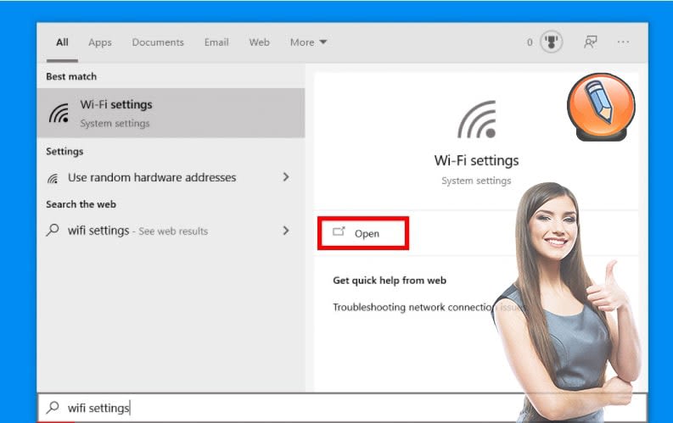Image resolution: width=673 pixels, height=423 pixels.
Task: Open Troubleshooting network connection issues link
Action: 429,307
